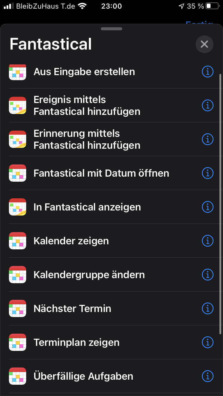223x396 pixels.
Task: Pick the Kalendergruppe ändern action
Action: (89, 275)
